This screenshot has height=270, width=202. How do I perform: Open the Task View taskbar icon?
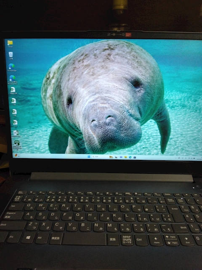[116, 157]
